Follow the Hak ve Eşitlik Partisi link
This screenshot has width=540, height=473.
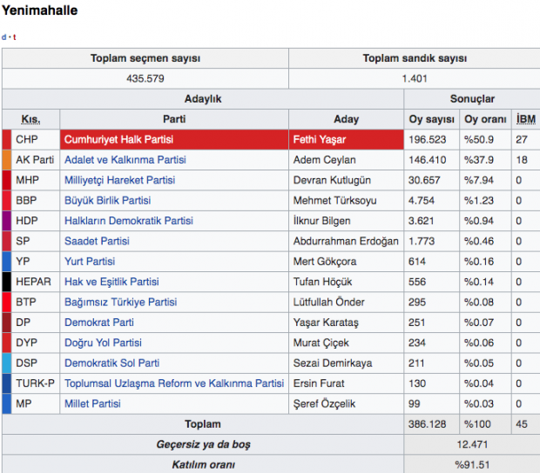pos(111,282)
